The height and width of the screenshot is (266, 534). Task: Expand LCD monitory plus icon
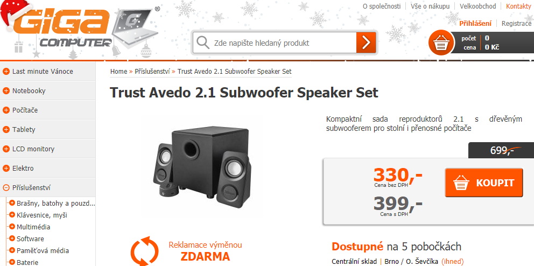pos(6,149)
